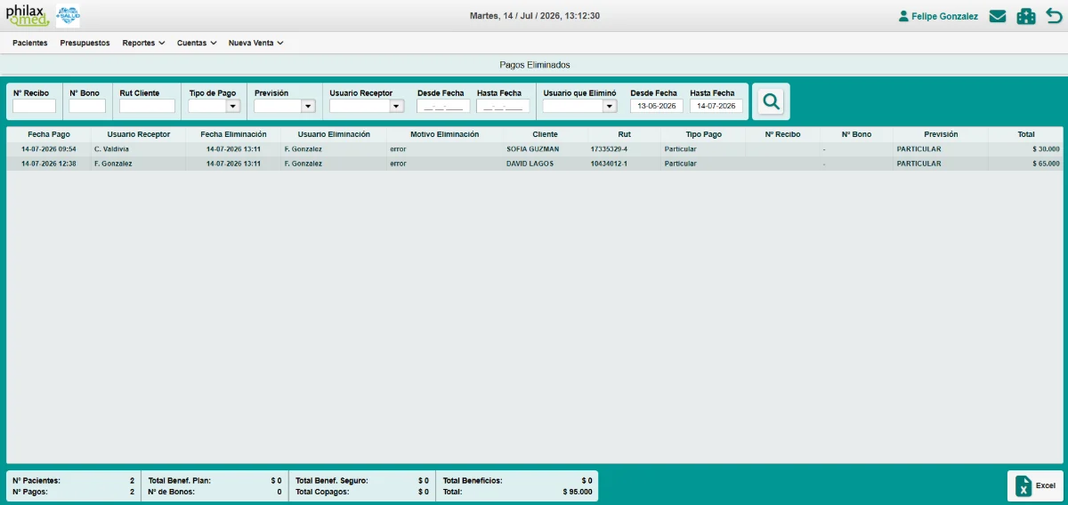This screenshot has height=505, width=1068.
Task: Click the clinic Salud logo icon
Action: point(68,15)
